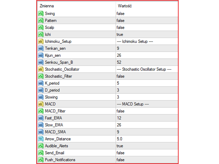Click the double-type icon beside Arrow_Distance
The image size is (219, 164).
(41, 139)
